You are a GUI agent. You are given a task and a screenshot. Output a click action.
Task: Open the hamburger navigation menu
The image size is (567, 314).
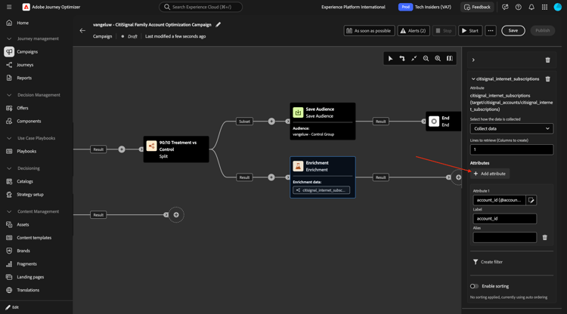coord(9,7)
